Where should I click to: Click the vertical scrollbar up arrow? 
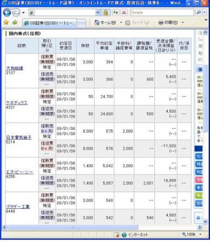(205, 32)
